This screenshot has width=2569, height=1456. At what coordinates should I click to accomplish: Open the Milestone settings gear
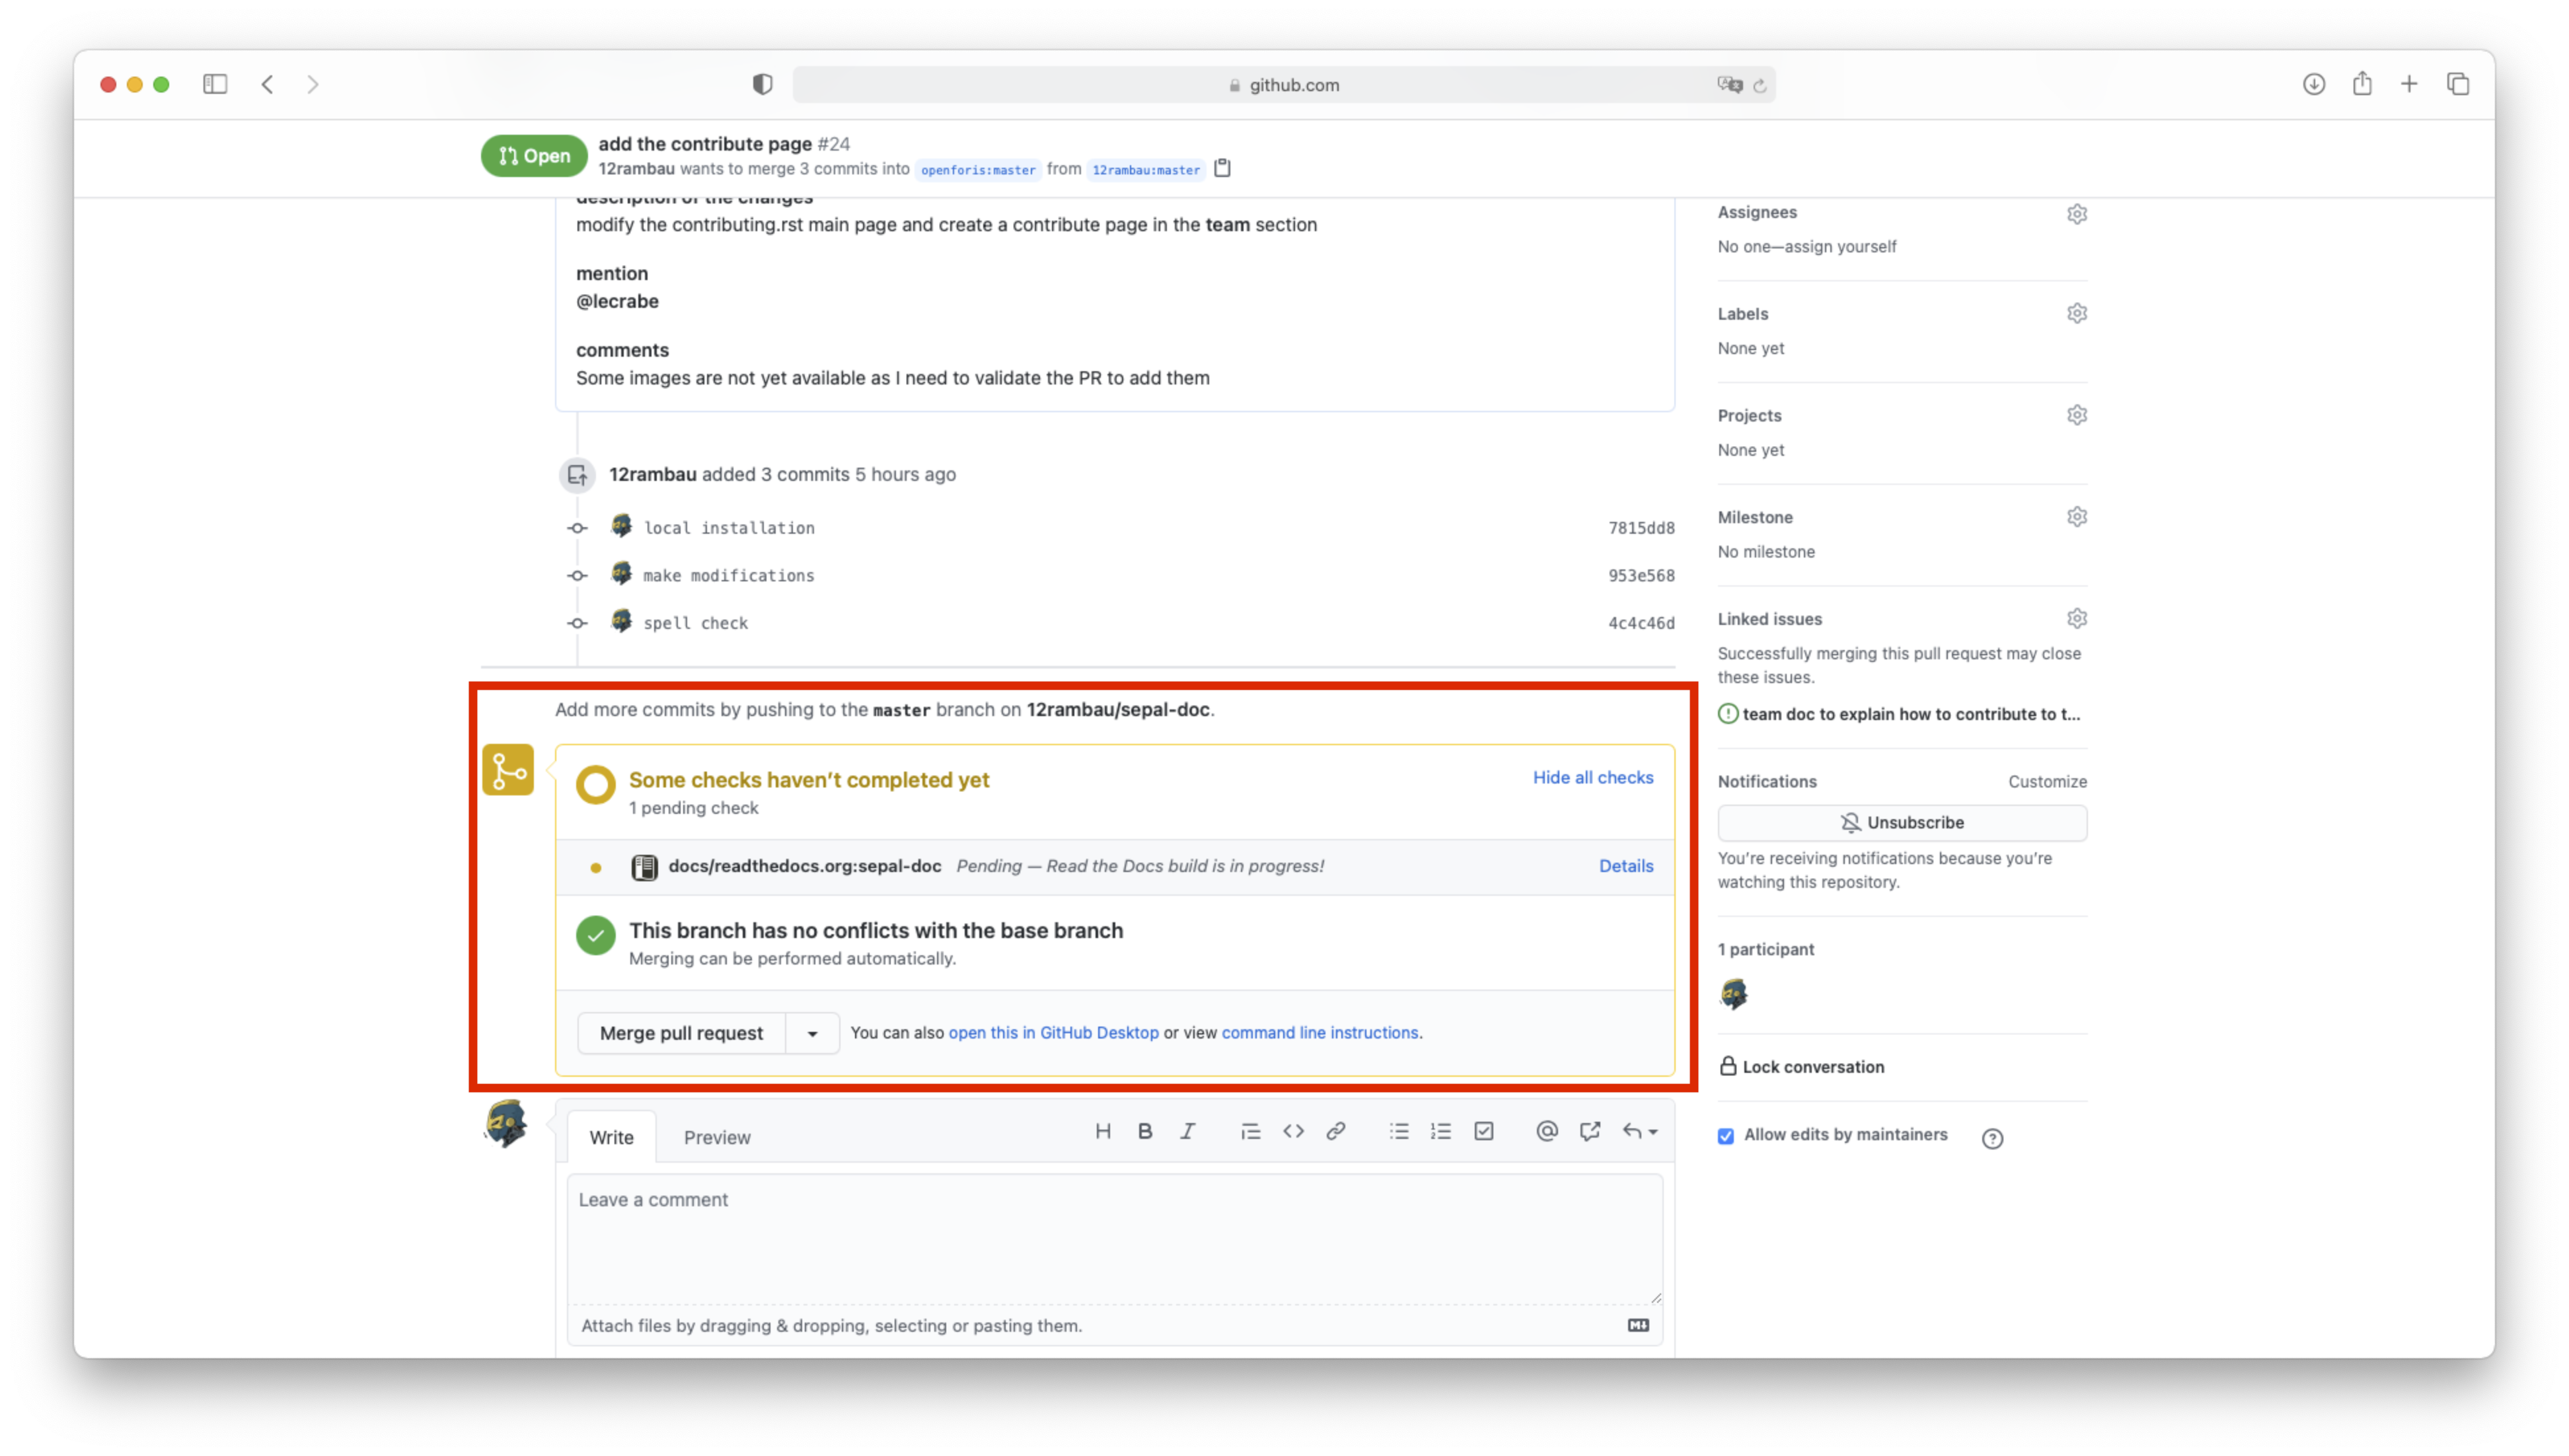(2077, 516)
